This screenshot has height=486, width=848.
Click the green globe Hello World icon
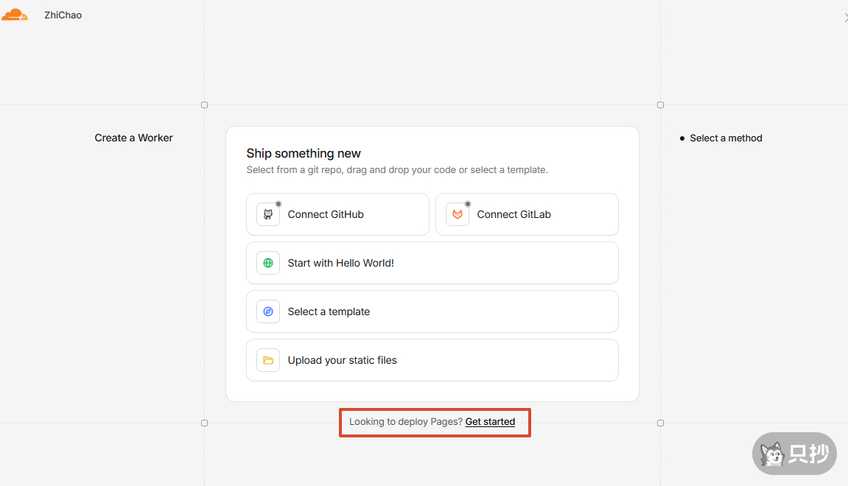click(x=267, y=264)
